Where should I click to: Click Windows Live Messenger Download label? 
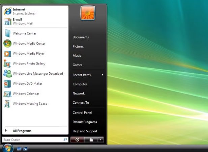tap(38, 74)
